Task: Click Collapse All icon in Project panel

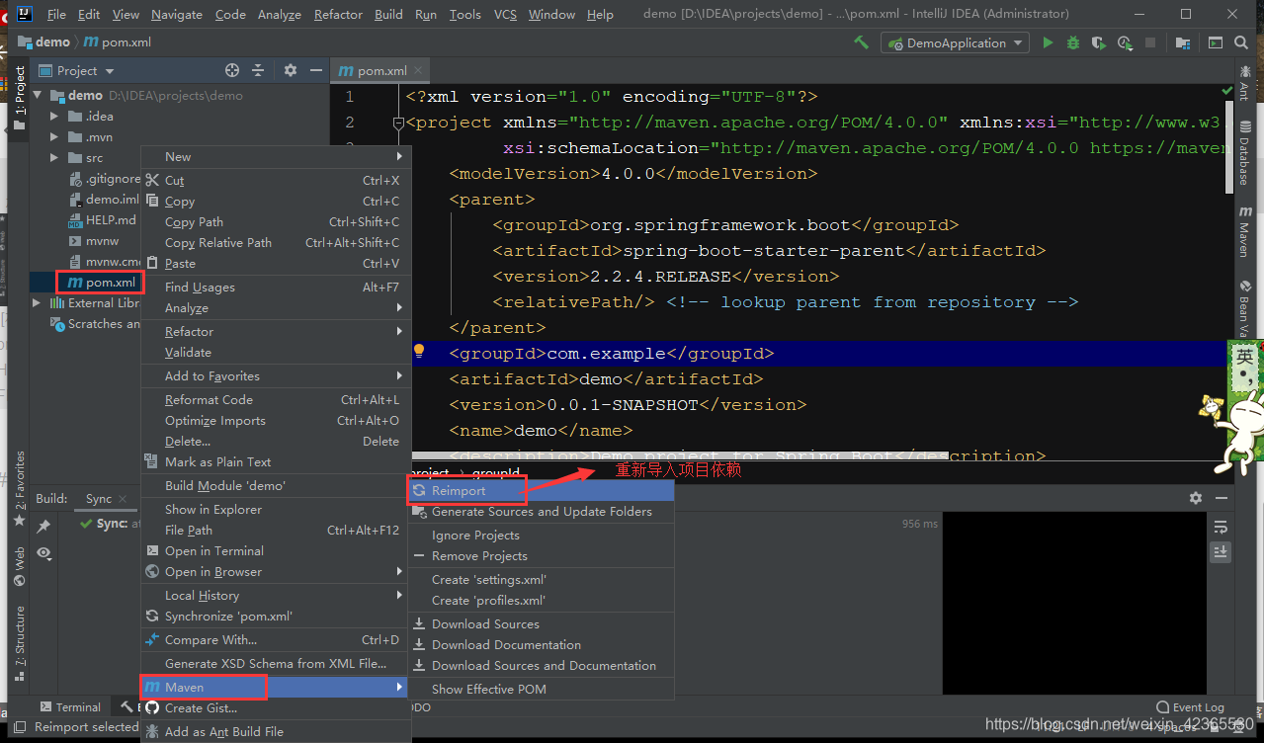Action: [258, 70]
